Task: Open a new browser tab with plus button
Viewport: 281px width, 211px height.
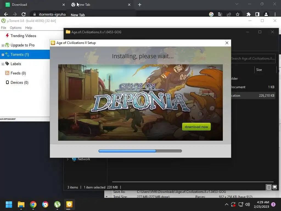Action: pyautogui.click(x=140, y=5)
